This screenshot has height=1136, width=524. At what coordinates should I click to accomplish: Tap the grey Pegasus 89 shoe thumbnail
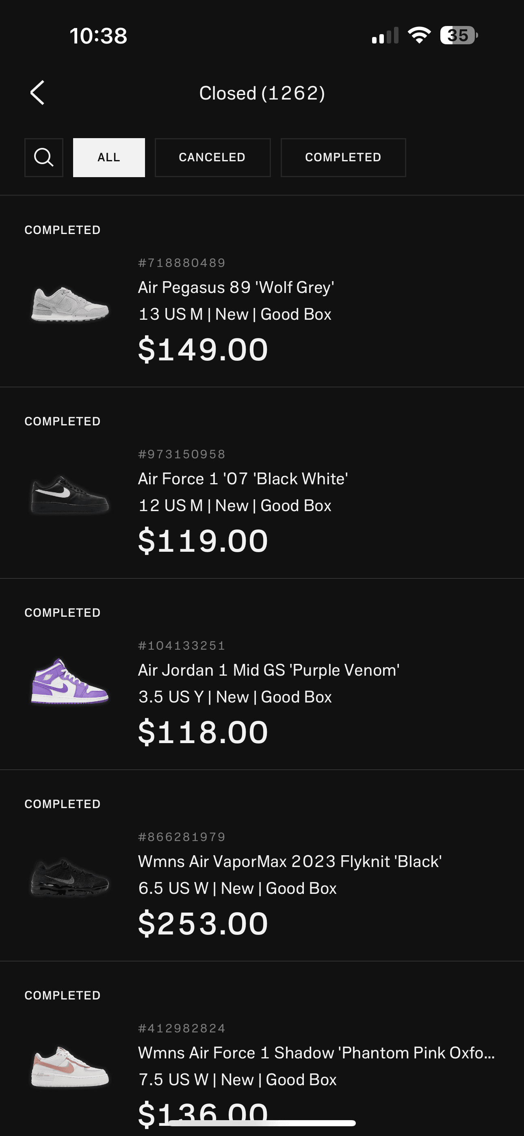click(x=70, y=304)
